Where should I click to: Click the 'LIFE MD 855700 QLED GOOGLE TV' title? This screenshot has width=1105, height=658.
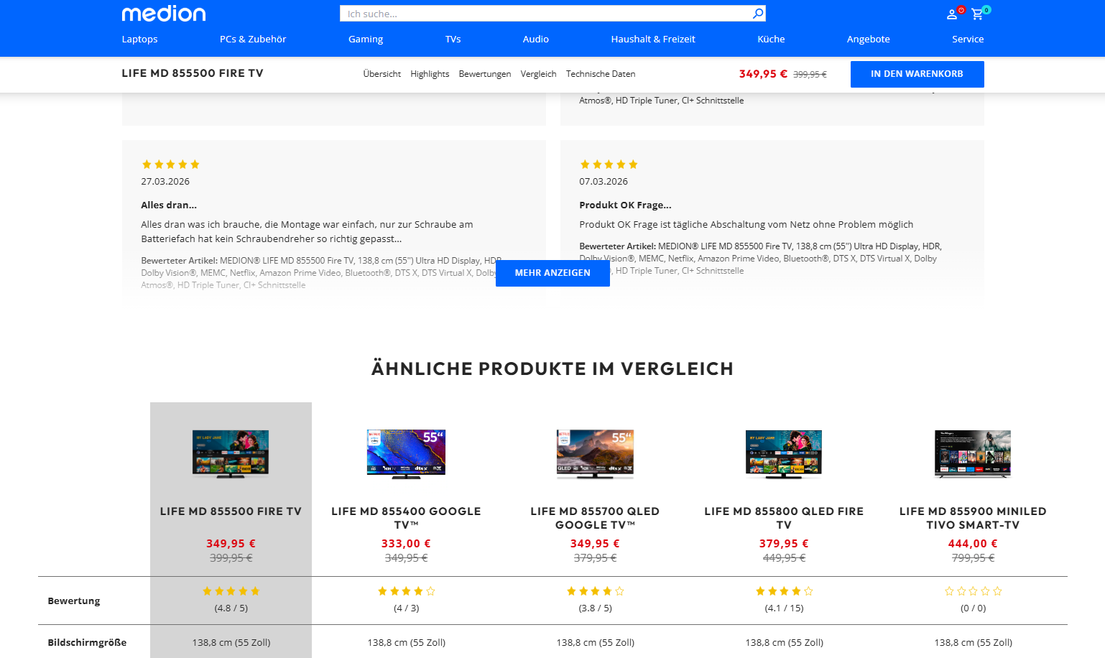pos(595,518)
